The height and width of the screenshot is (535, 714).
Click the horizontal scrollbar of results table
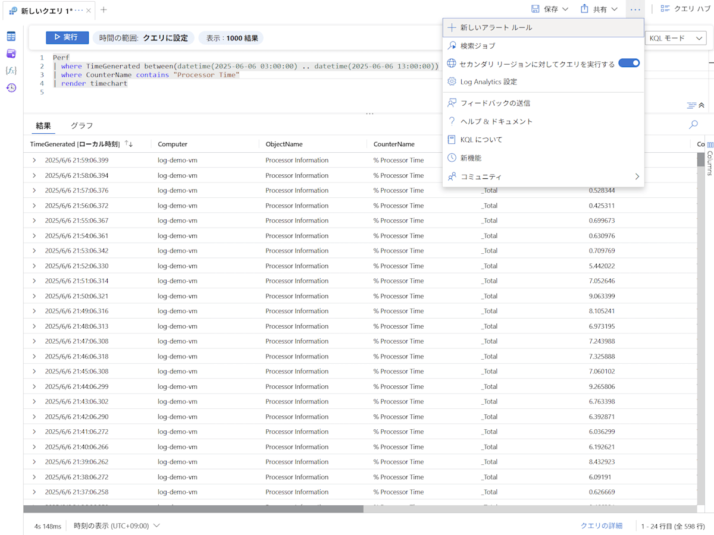point(193,509)
